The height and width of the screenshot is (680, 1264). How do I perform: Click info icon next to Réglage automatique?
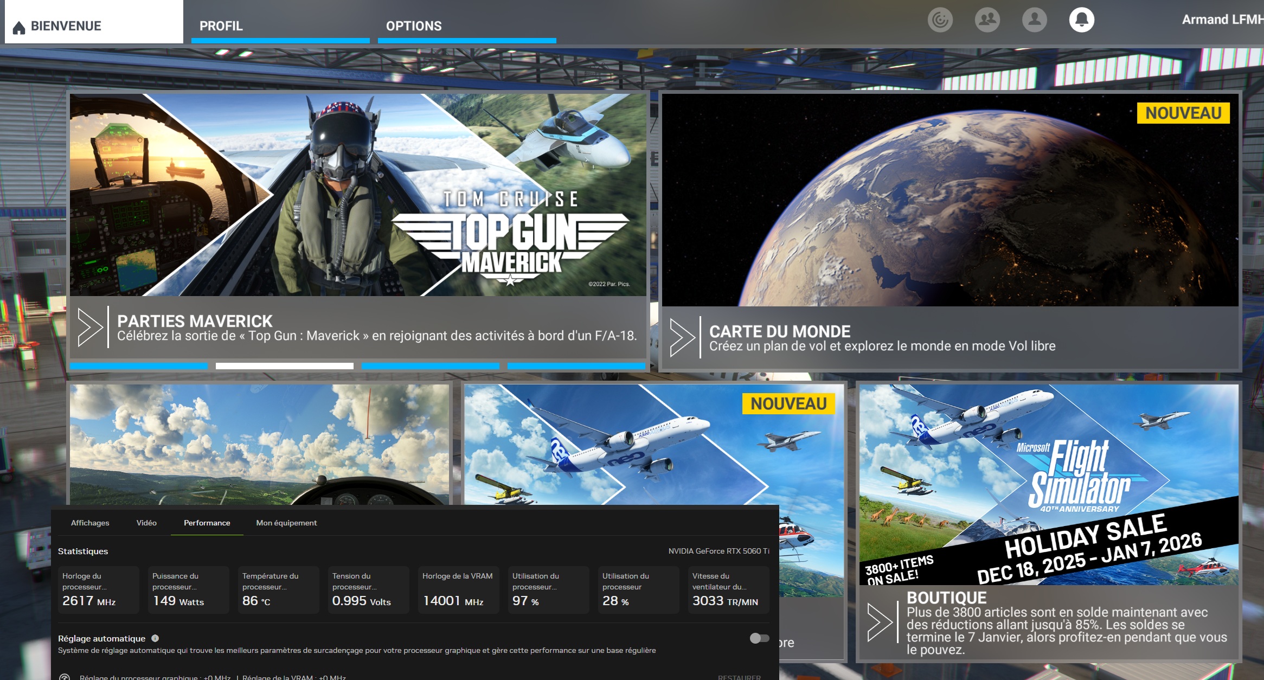(x=155, y=638)
